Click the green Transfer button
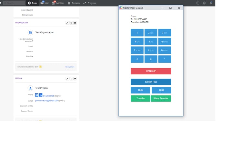The height and width of the screenshot is (151, 242). [140, 98]
